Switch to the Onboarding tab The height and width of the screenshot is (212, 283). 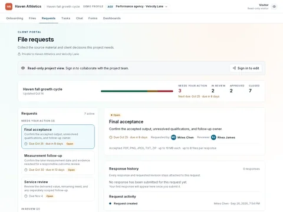[x=15, y=18]
